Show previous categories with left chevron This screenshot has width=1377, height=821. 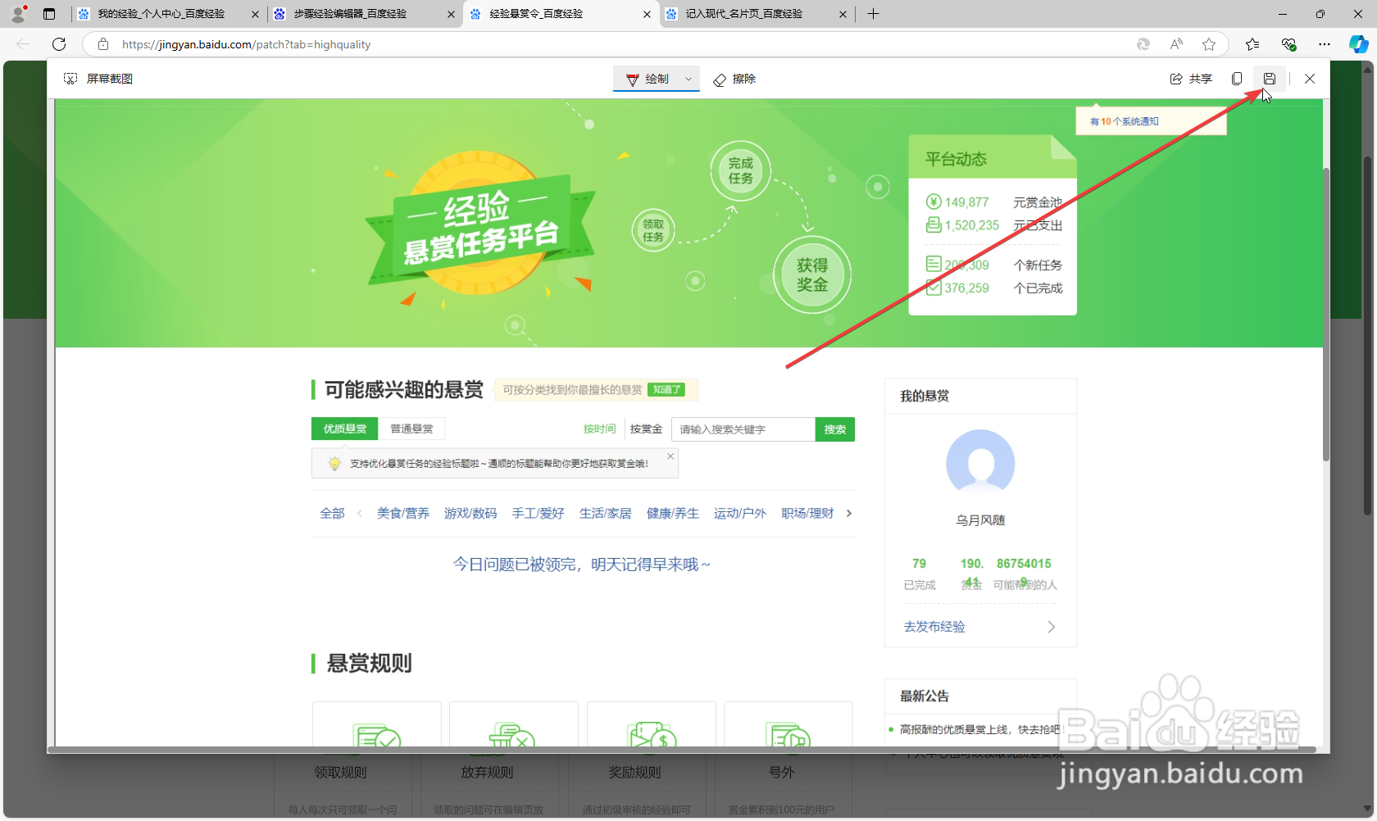359,513
